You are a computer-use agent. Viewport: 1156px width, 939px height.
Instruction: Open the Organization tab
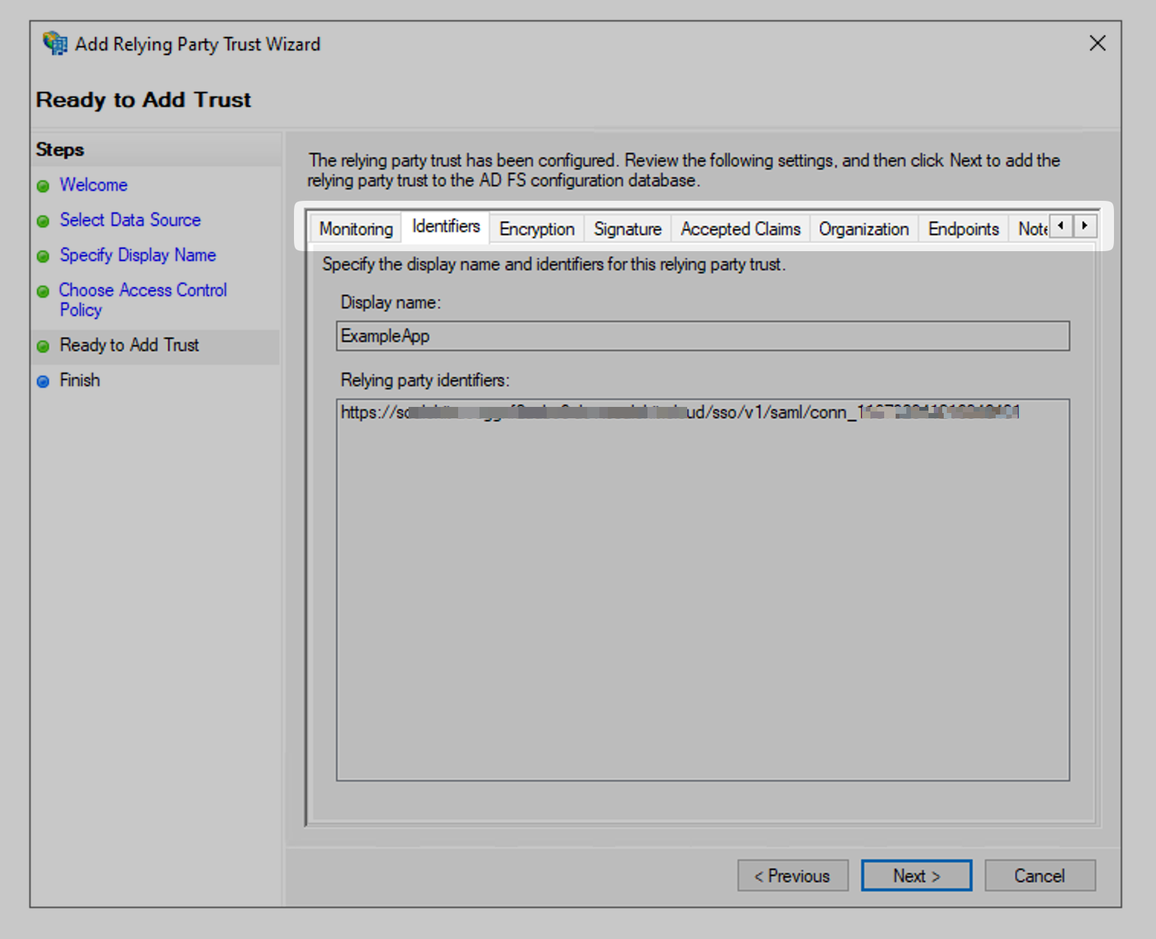(863, 228)
